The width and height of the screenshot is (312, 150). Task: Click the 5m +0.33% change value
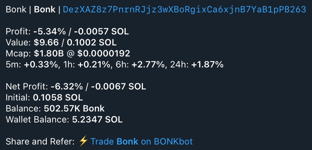coord(40,64)
